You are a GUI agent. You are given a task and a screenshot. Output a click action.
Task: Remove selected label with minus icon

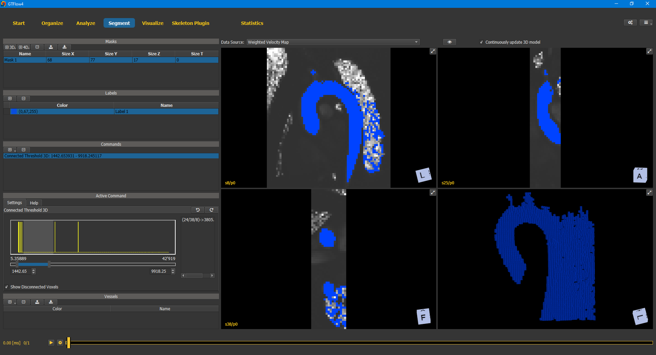[x=24, y=99]
